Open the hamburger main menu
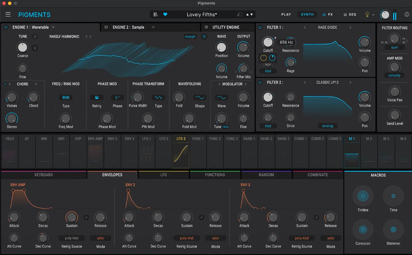The image size is (412, 255). coord(8,15)
